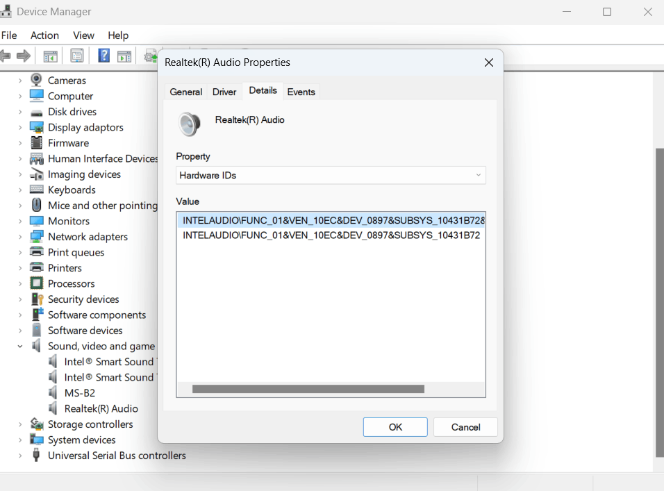Image resolution: width=664 pixels, height=491 pixels.
Task: Click the Human Interface Devices icon
Action: (36, 159)
